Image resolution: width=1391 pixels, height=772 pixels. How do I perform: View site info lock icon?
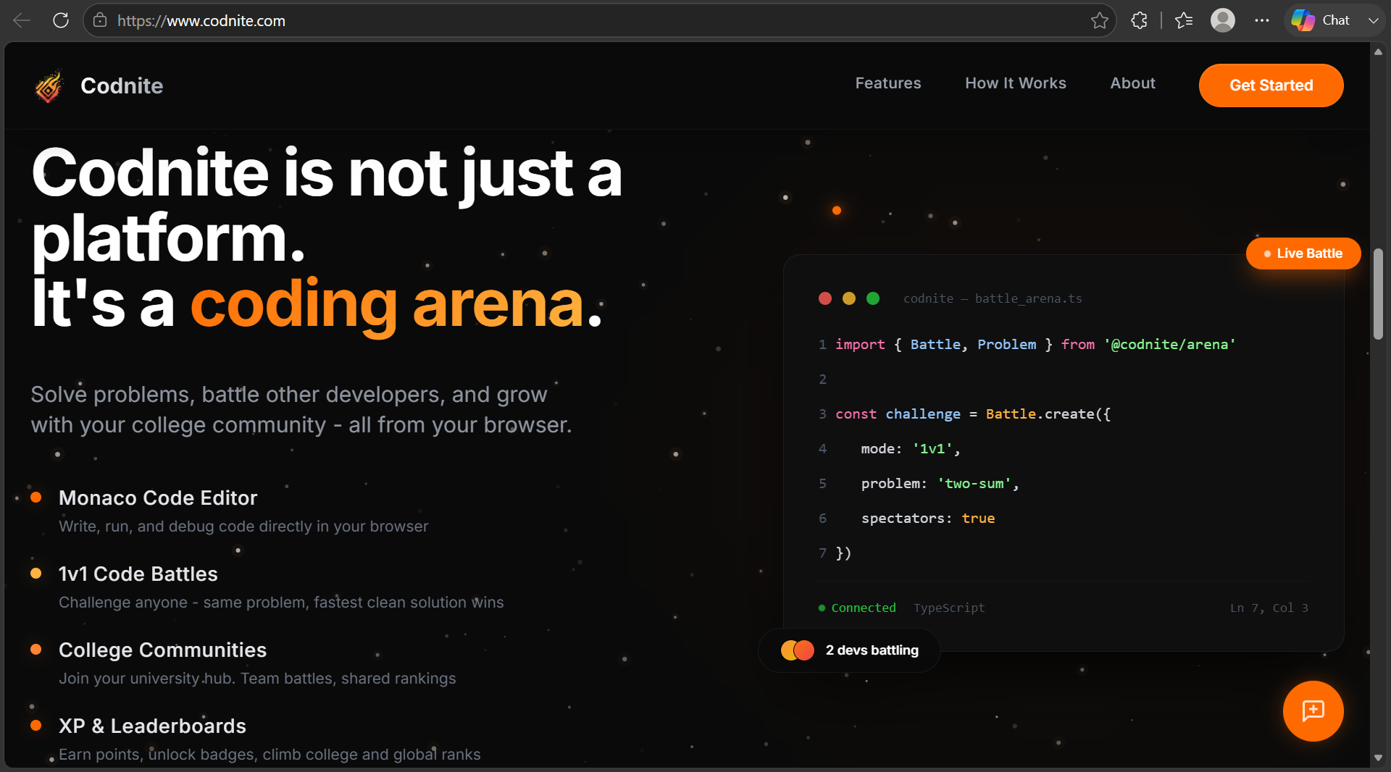100,20
